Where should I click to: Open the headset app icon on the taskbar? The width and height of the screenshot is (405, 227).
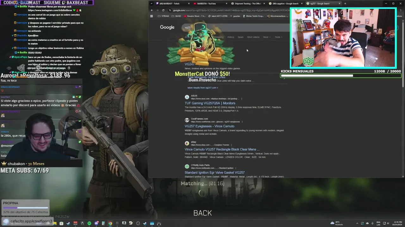coord(159,224)
